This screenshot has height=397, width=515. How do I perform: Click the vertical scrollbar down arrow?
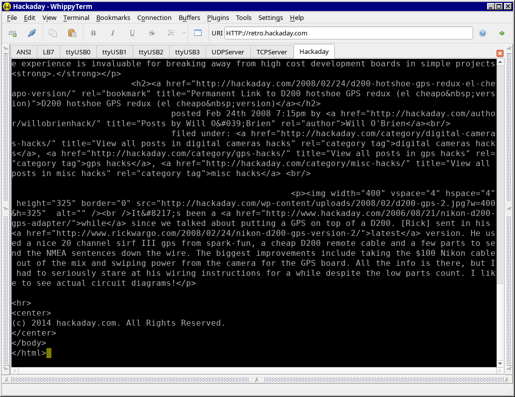(500, 364)
